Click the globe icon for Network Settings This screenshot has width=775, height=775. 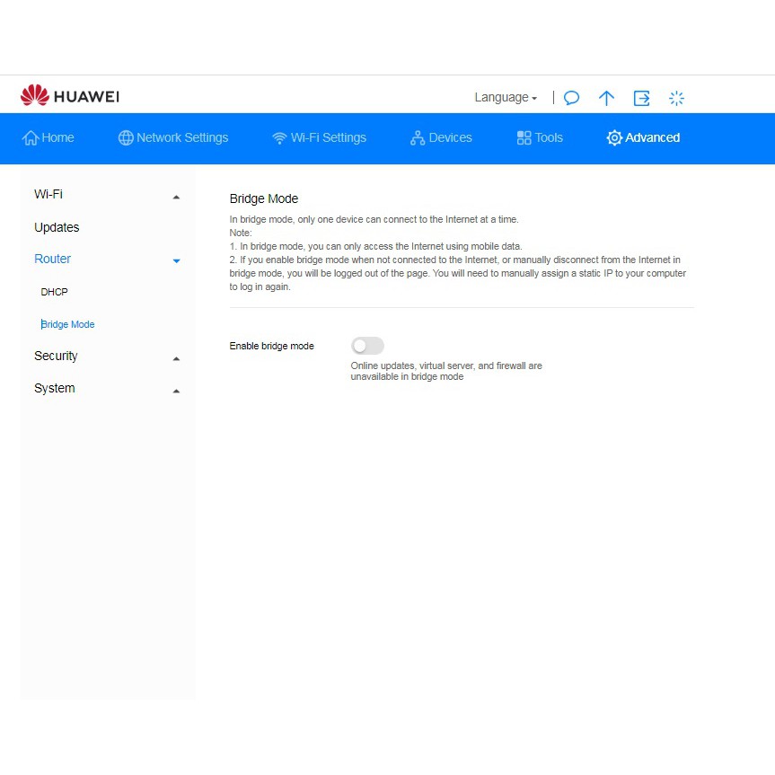click(126, 137)
